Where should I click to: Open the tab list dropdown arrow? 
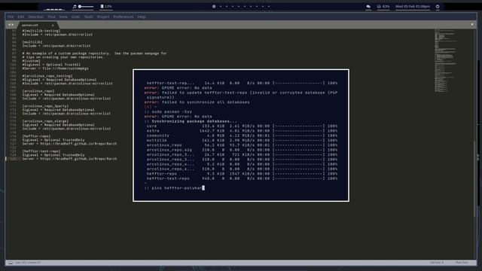point(472,25)
